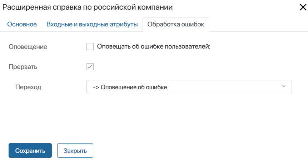308x161 pixels.
Task: Click the checkmark icon next to Прервать
Action: [90, 67]
